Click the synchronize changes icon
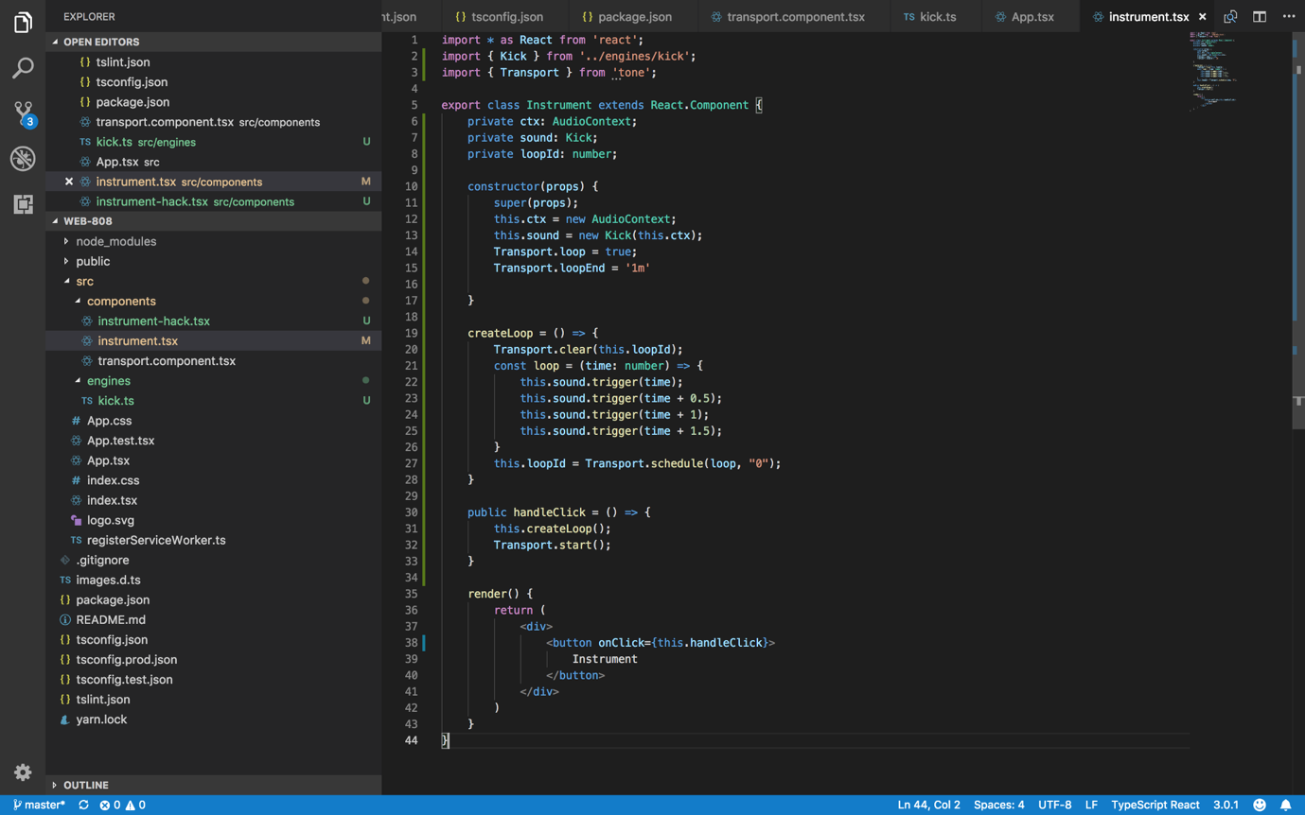The height and width of the screenshot is (815, 1305). coord(83,805)
